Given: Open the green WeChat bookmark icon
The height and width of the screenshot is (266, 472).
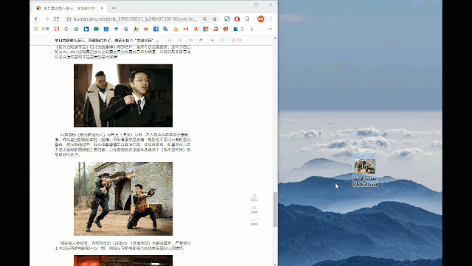Looking at the screenshot, I should [96, 29].
